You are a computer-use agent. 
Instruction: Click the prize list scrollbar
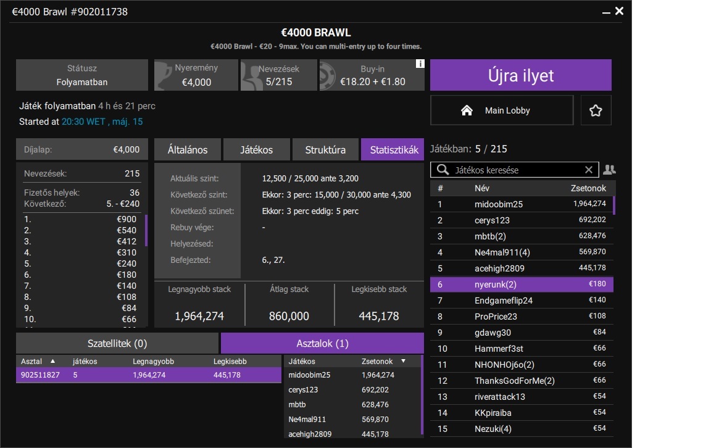click(x=146, y=230)
